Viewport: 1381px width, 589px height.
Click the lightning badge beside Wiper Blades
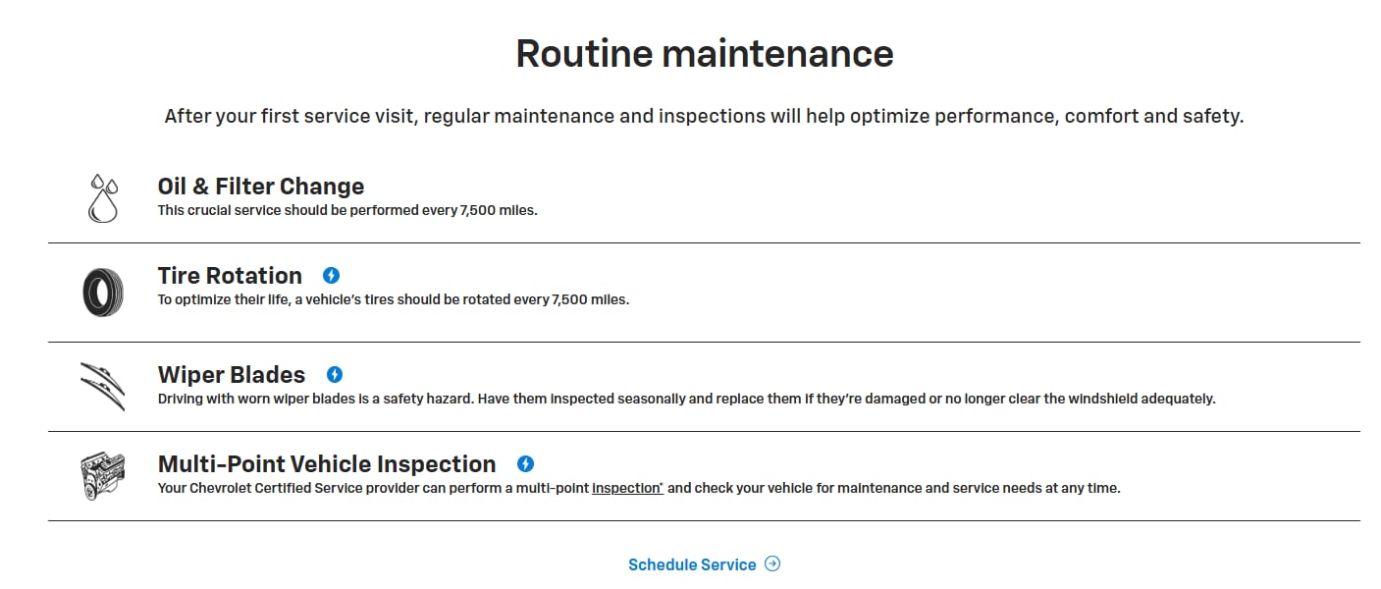coord(335,375)
